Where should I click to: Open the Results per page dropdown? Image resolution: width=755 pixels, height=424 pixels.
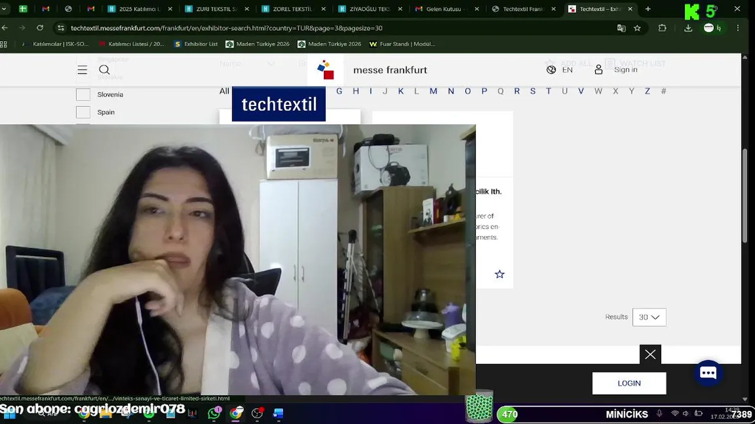coord(649,317)
